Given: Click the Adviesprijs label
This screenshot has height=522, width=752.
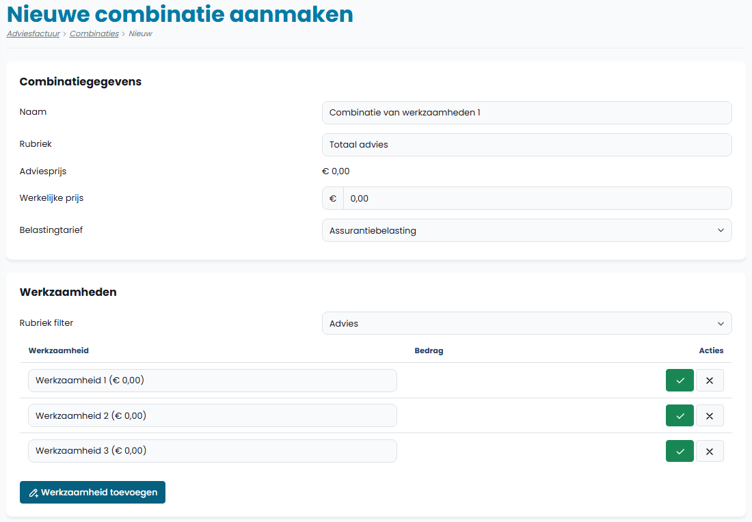Looking at the screenshot, I should coord(43,171).
